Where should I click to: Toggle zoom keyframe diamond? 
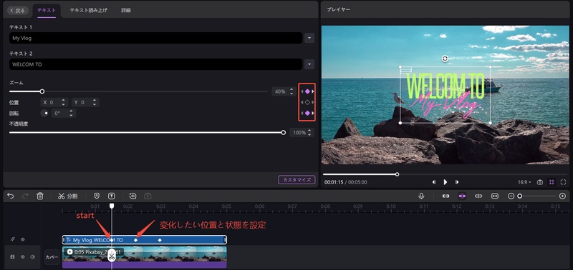307,91
